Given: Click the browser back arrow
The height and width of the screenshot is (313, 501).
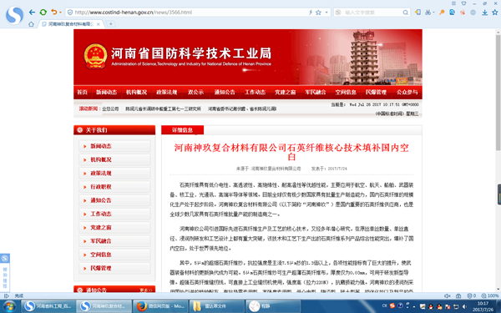Looking at the screenshot, I should click(32, 13).
